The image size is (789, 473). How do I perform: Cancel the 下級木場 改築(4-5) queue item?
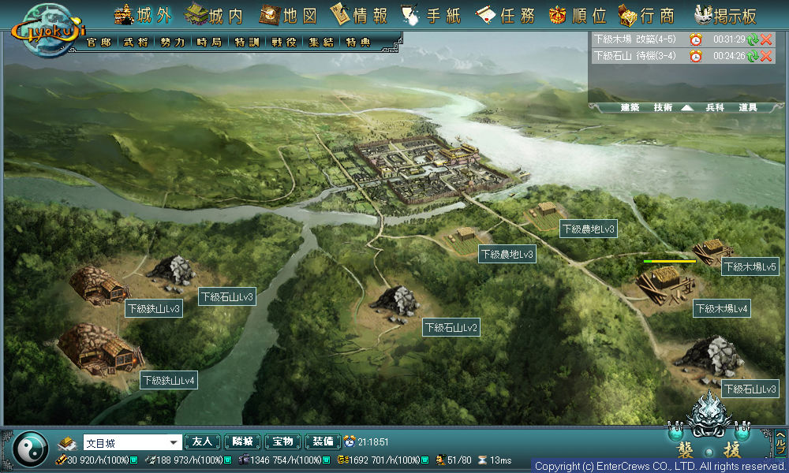pyautogui.click(x=766, y=39)
